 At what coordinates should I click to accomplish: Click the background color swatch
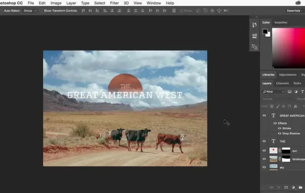tap(269, 35)
